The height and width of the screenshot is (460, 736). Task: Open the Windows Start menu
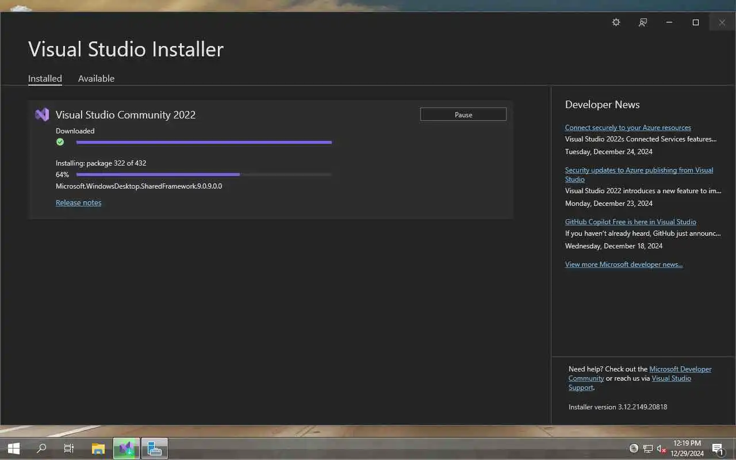[x=13, y=448]
